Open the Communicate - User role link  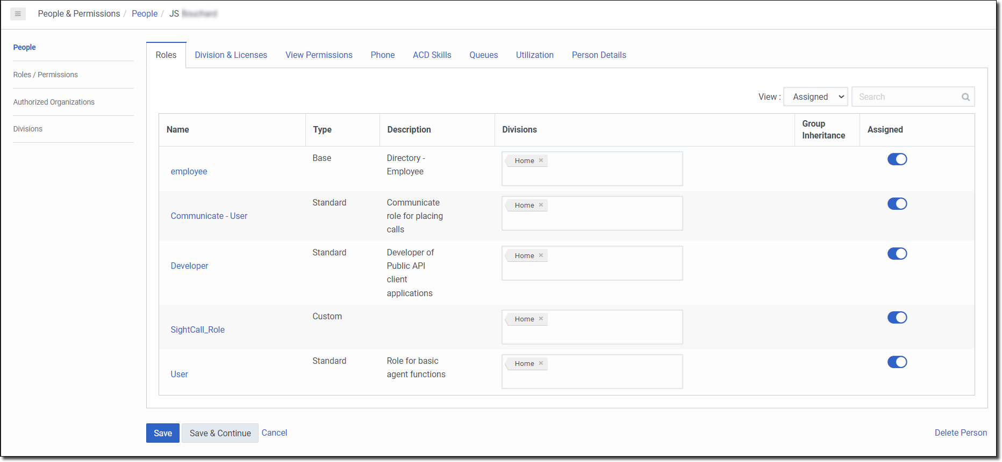209,216
